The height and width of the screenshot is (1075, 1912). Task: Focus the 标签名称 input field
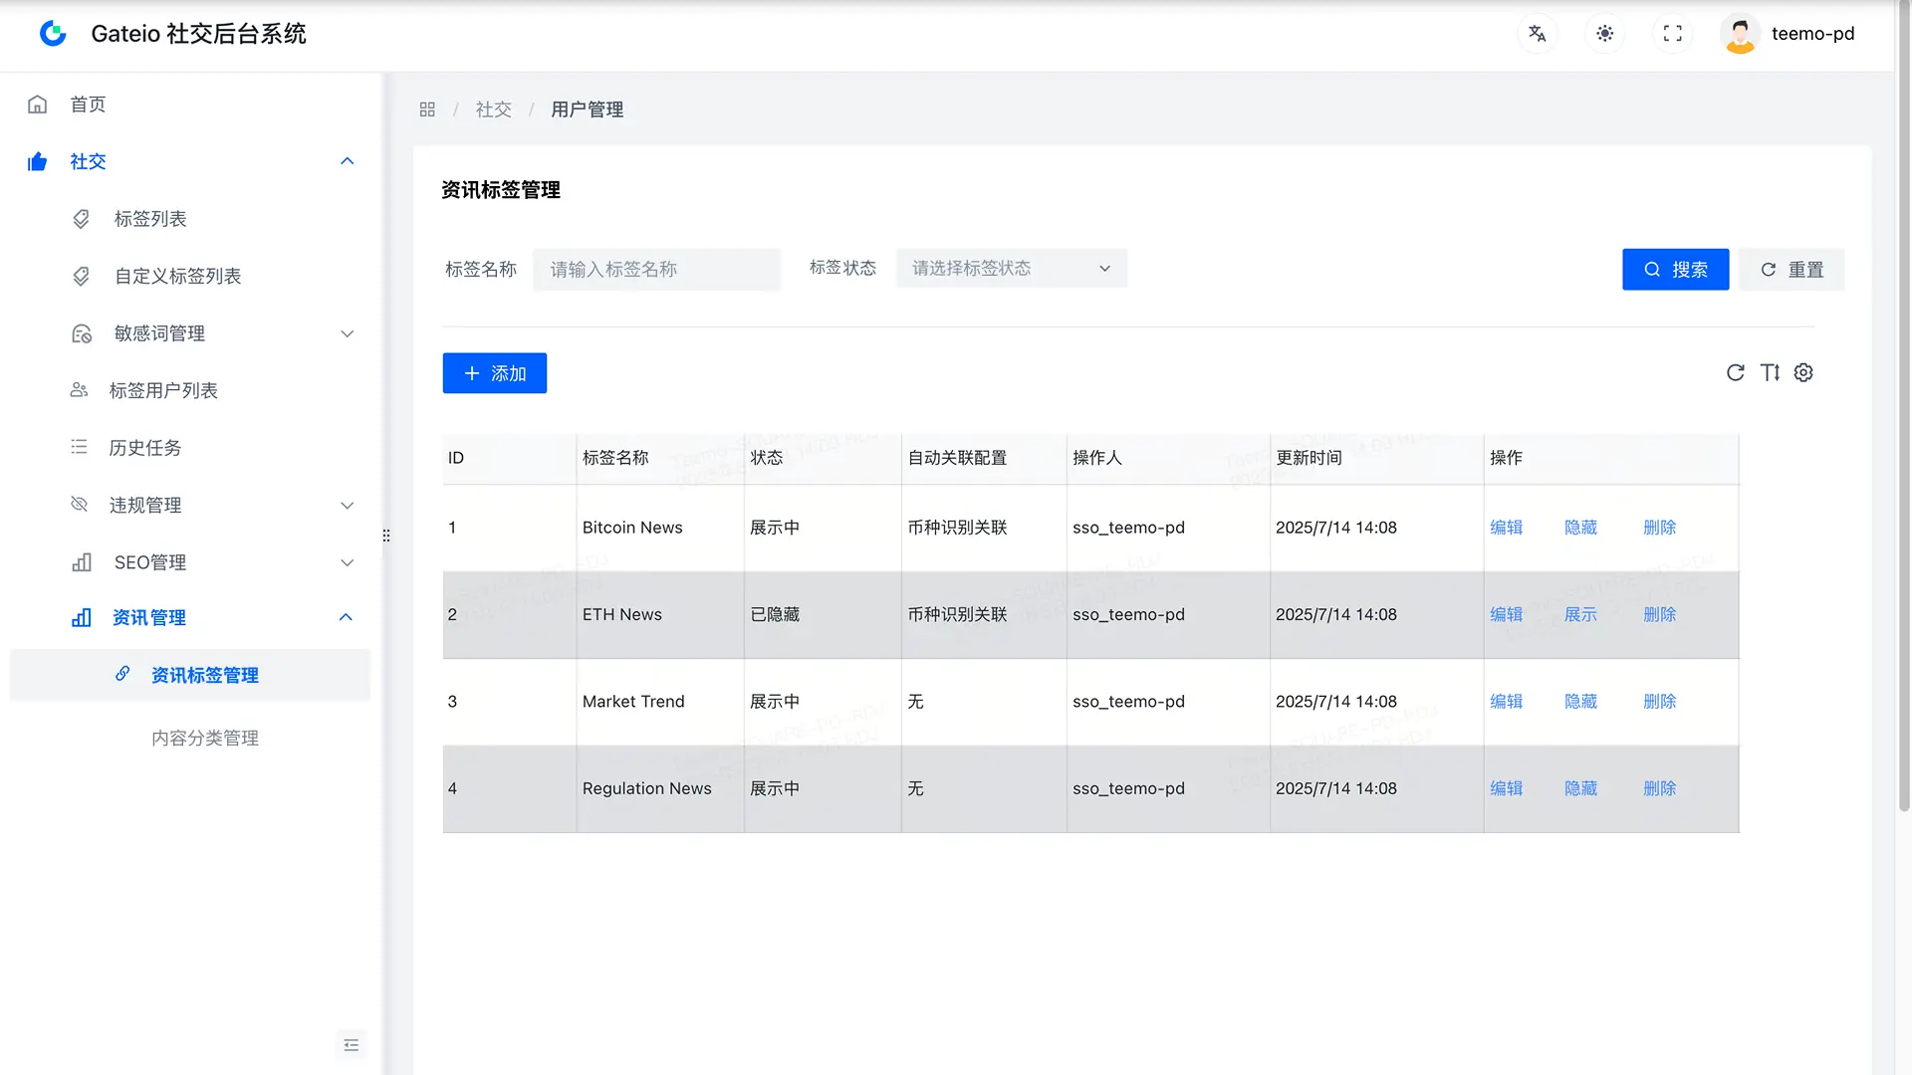coord(656,270)
